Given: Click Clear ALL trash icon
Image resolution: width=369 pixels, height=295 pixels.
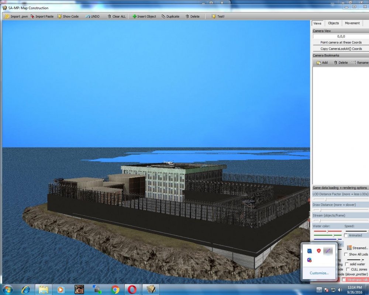Looking at the screenshot, I should [109, 17].
